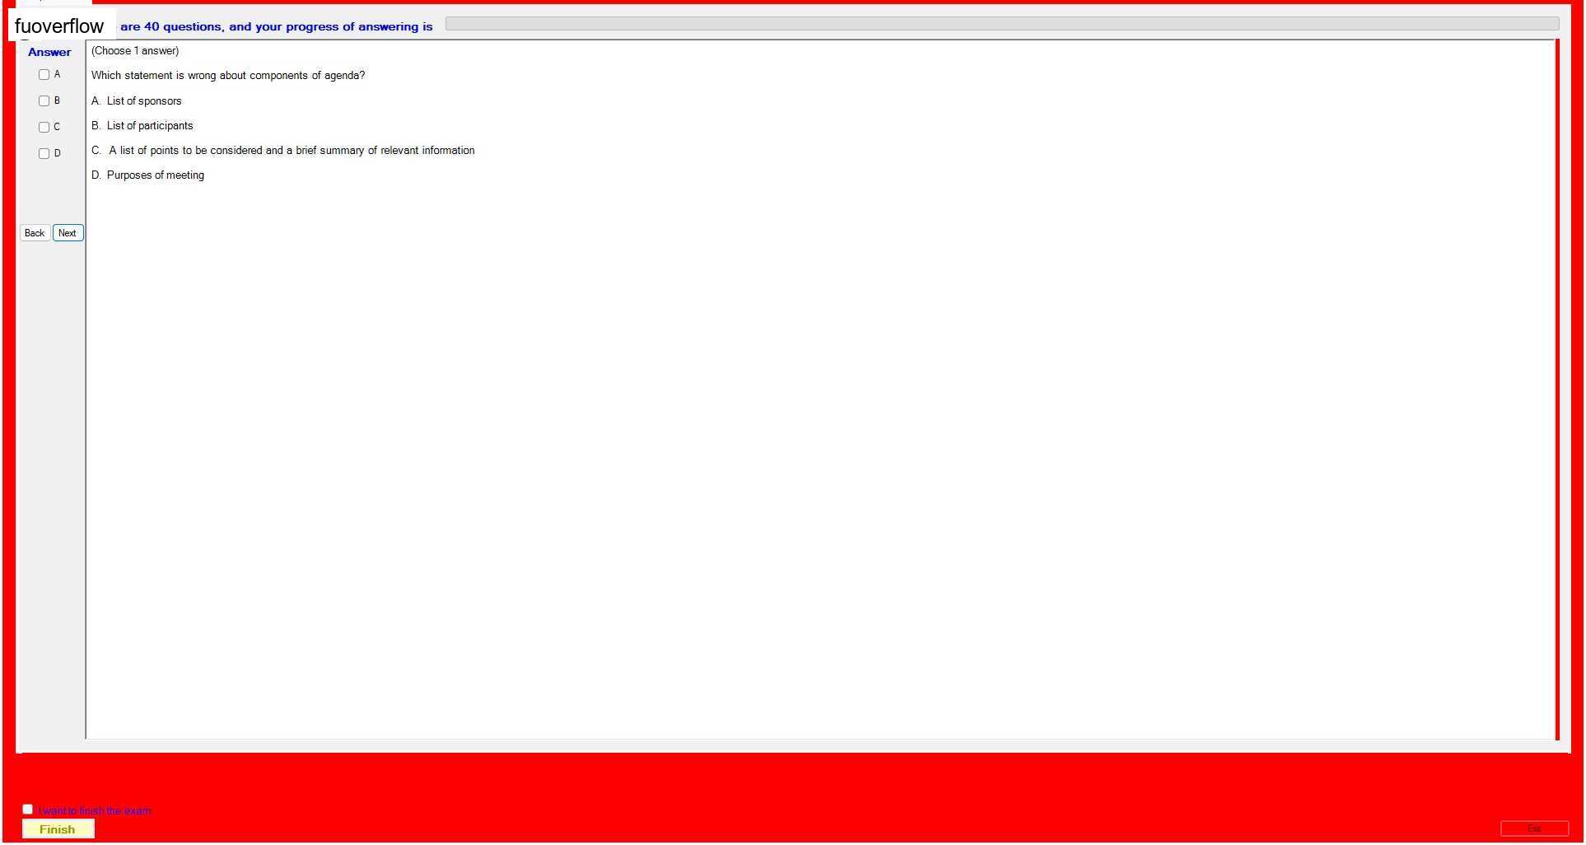Click the '(Choose 1 answer)' instruction
This screenshot has height=845, width=1586.
click(135, 51)
